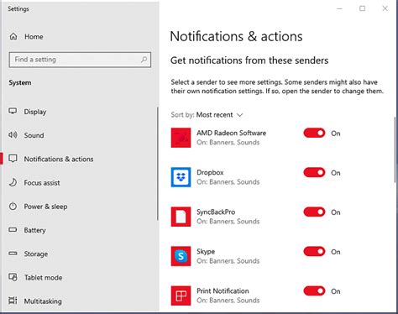Select Notifications & actions in sidebar

[x=59, y=159]
